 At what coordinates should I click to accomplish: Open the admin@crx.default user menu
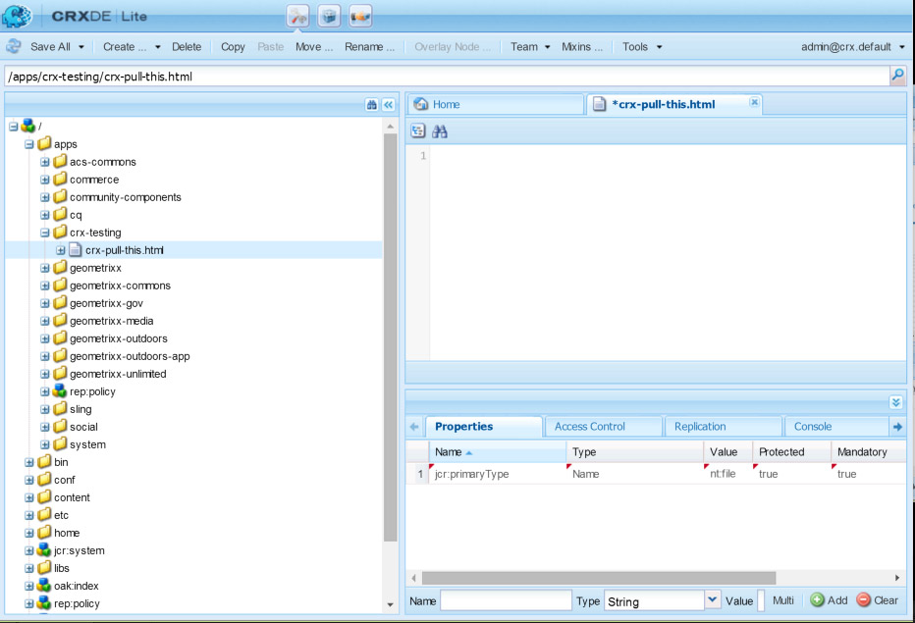pyautogui.click(x=852, y=47)
